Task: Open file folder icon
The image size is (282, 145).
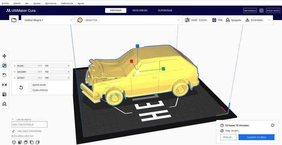Action: [14, 20]
